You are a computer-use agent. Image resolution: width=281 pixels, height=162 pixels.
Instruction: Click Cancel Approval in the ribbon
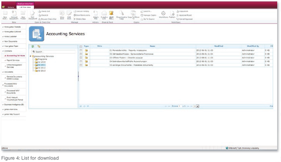(185, 19)
